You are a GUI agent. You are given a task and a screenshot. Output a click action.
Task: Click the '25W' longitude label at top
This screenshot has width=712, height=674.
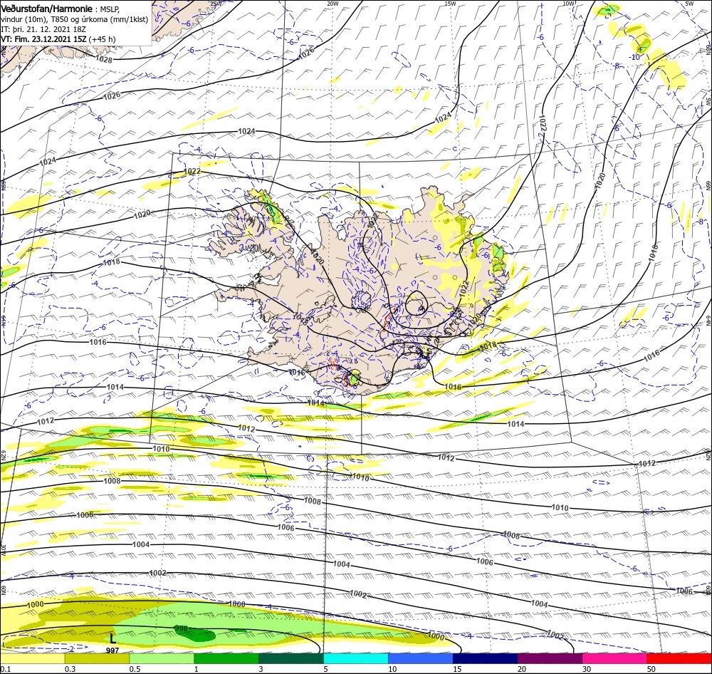(216, 4)
